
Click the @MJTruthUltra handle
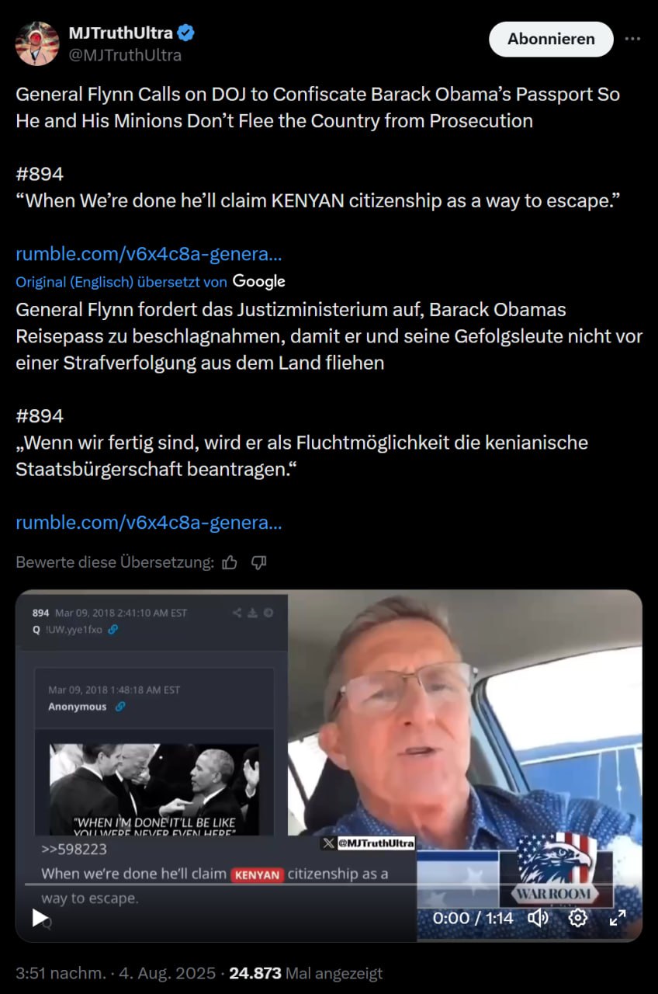point(125,55)
